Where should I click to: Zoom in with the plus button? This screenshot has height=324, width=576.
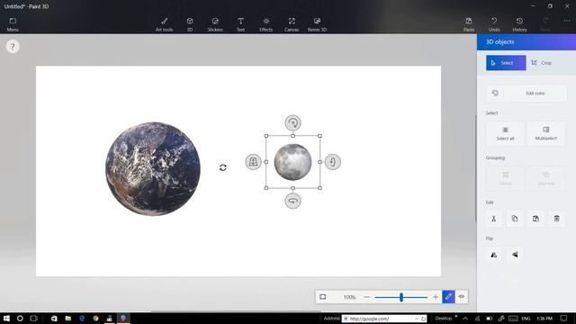tap(436, 297)
